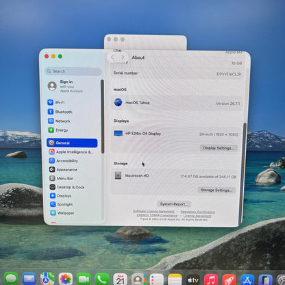This screenshot has height=285, width=285.
Task: Open the Energy settings pane
Action: coord(58,130)
